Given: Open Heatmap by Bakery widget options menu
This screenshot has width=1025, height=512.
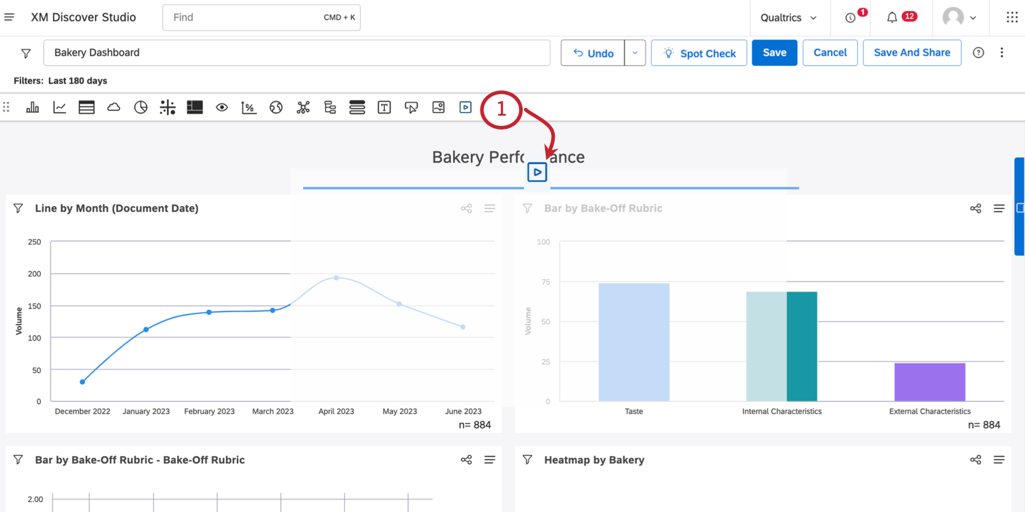Looking at the screenshot, I should click(999, 460).
